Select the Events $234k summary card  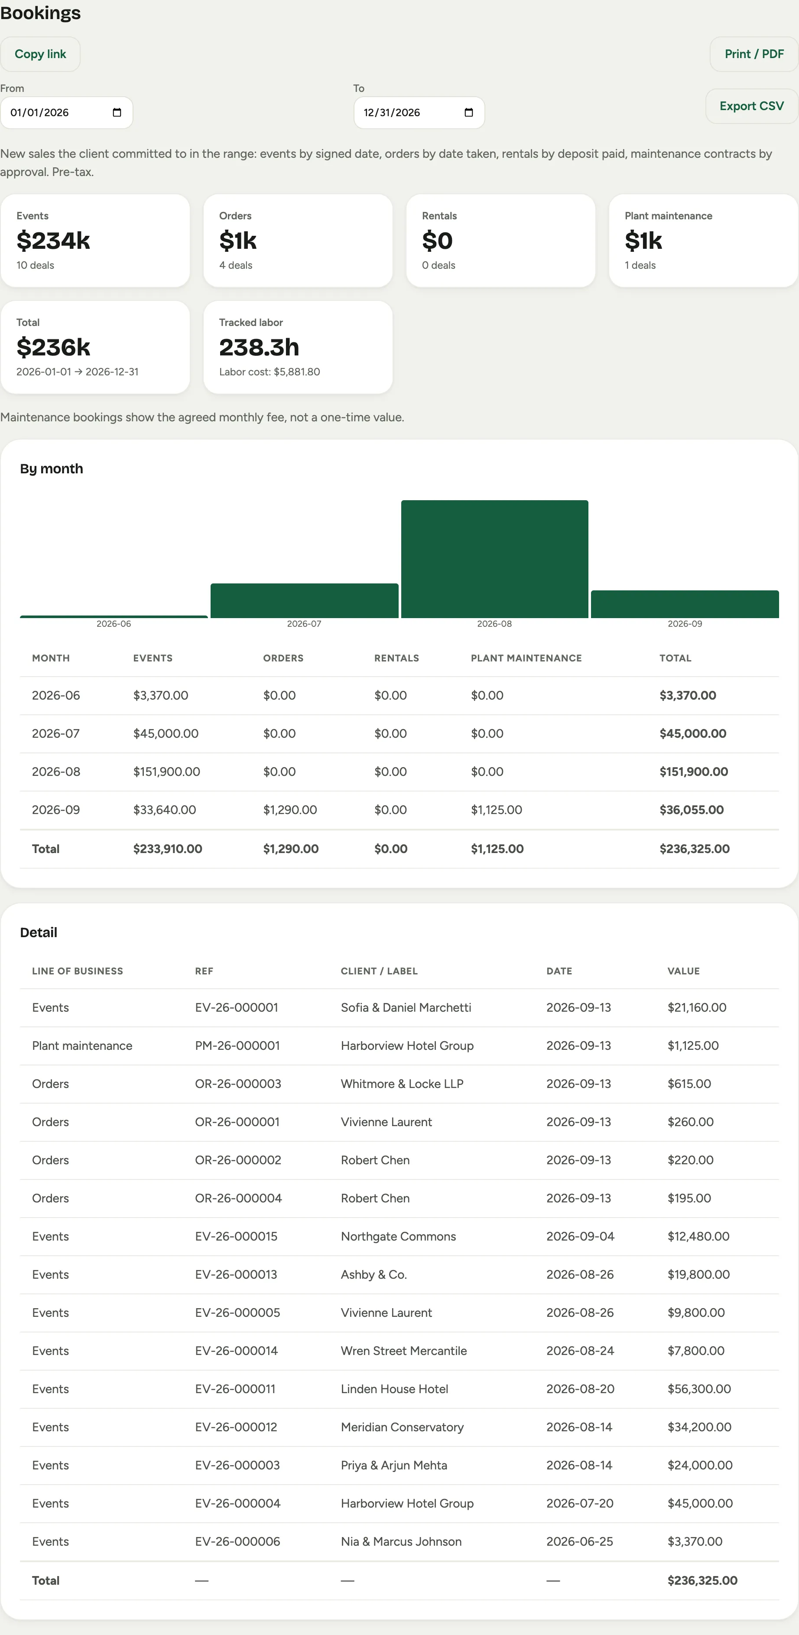click(95, 241)
